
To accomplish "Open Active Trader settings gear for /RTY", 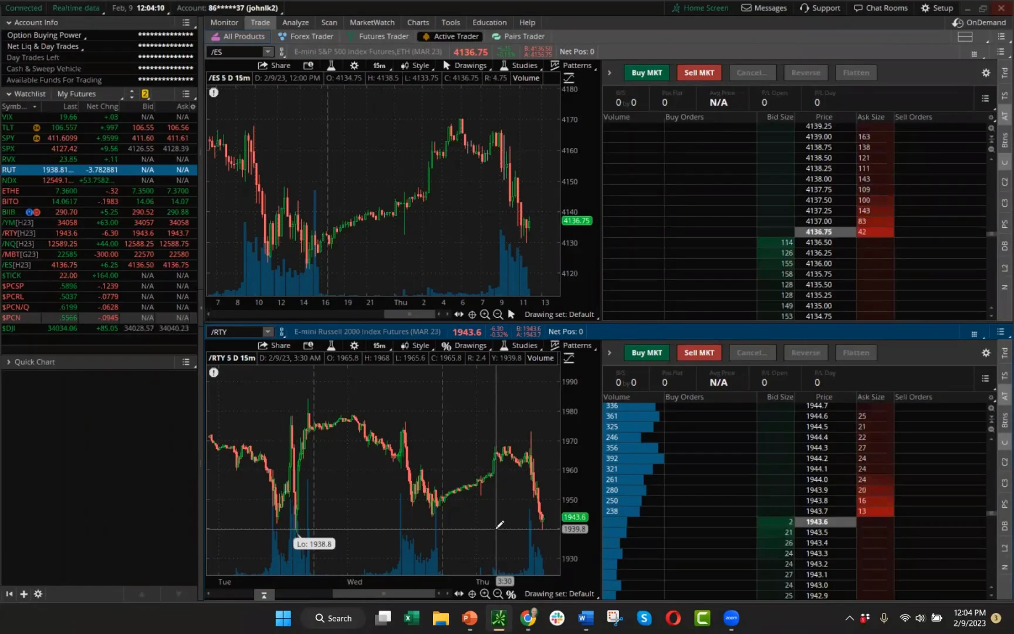I will click(x=986, y=353).
